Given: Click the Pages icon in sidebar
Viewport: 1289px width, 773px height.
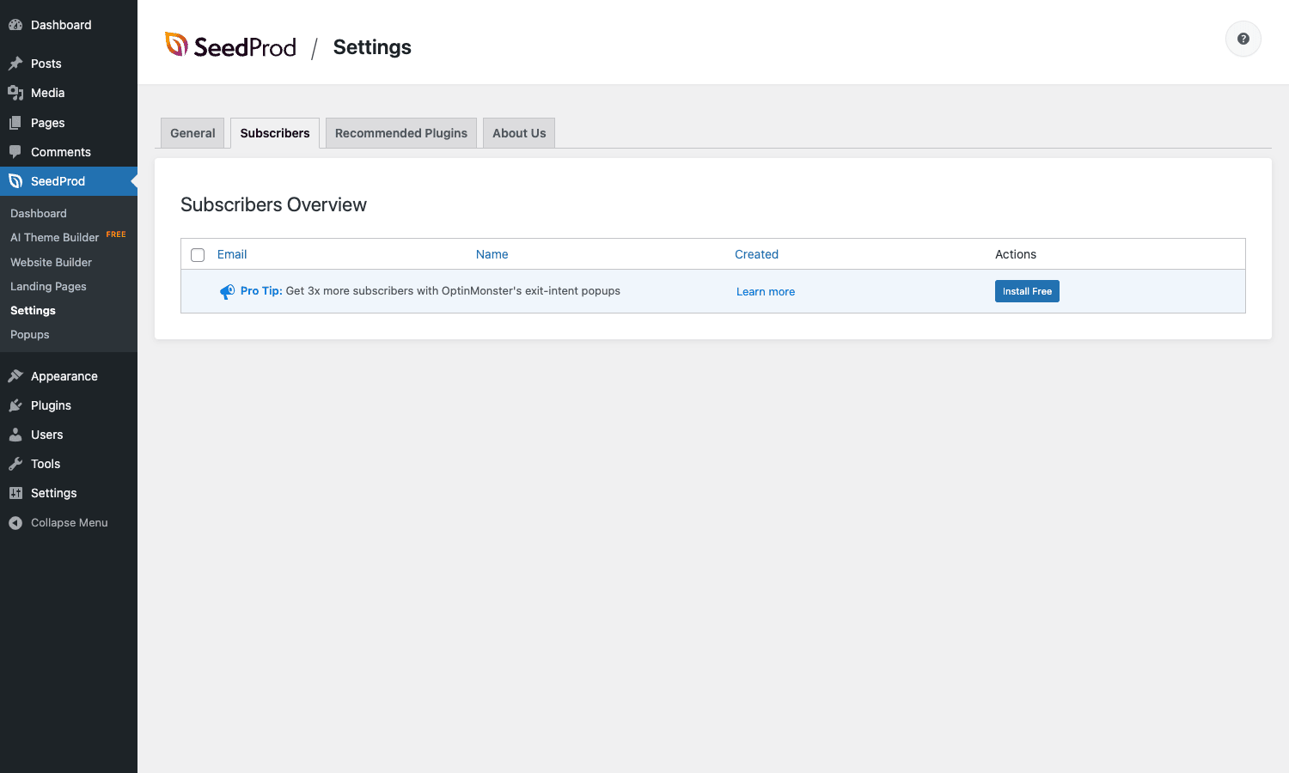Looking at the screenshot, I should point(15,123).
